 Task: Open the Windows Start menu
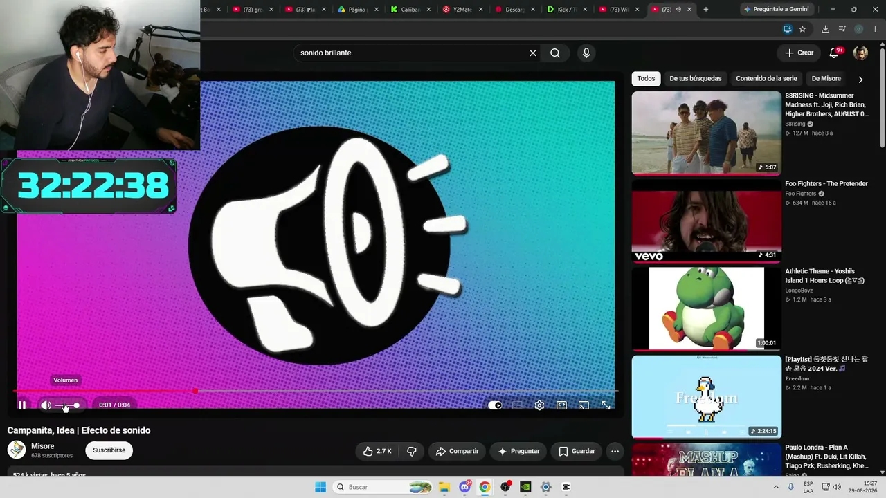[320, 487]
